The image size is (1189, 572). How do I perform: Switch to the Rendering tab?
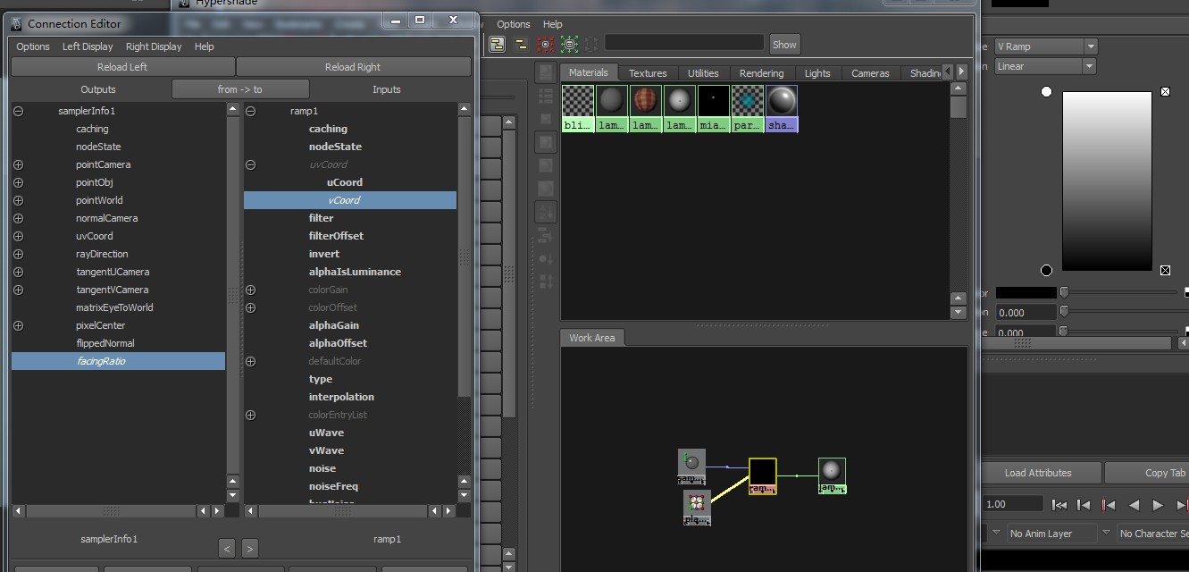tap(762, 73)
